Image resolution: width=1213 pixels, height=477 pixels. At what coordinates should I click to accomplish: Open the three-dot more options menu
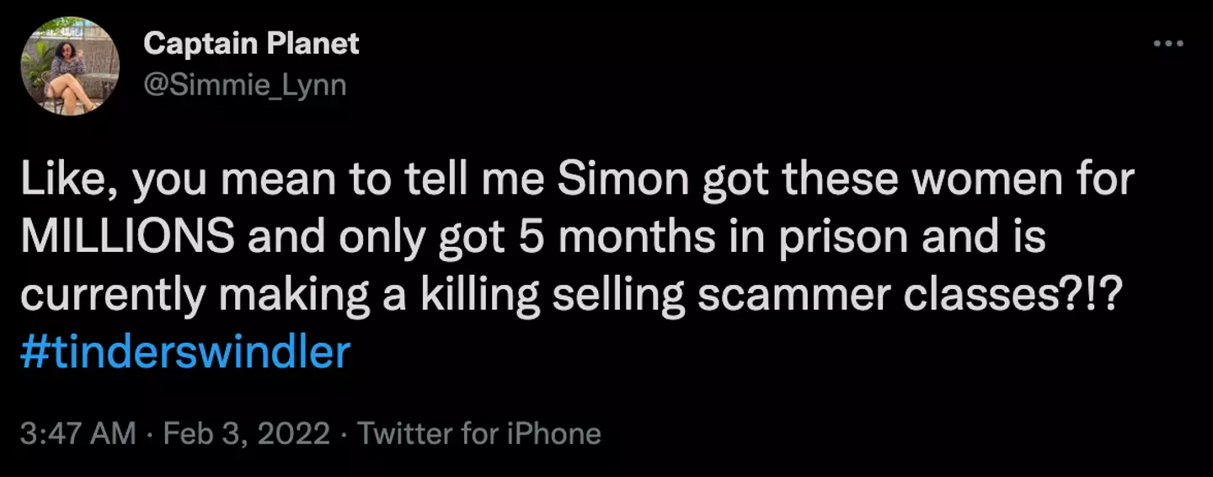1168,44
